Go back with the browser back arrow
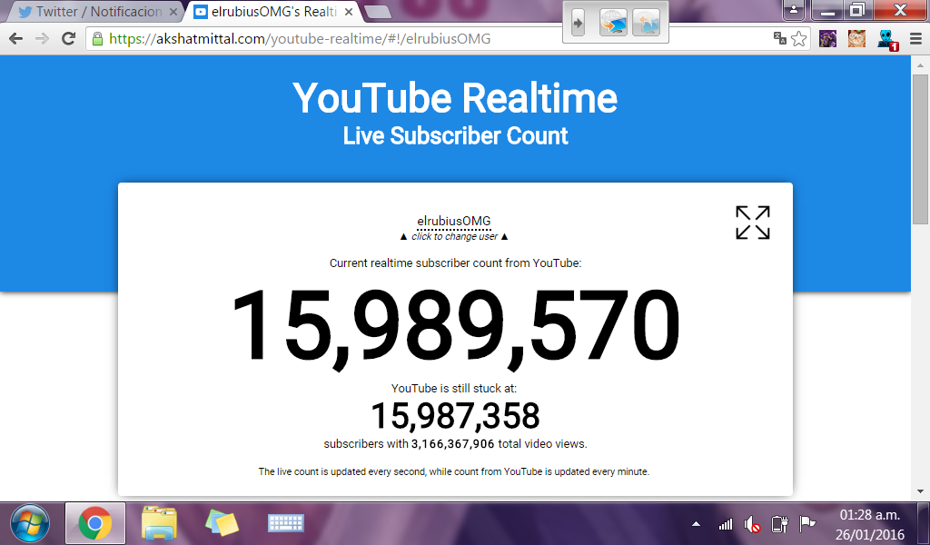The width and height of the screenshot is (930, 545). [x=16, y=39]
